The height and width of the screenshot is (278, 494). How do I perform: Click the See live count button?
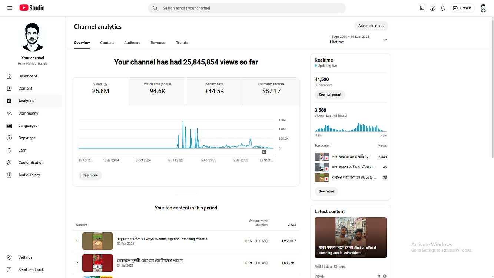click(330, 95)
